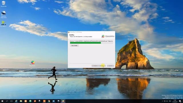Open File Explorer from the taskbar

point(21,101)
